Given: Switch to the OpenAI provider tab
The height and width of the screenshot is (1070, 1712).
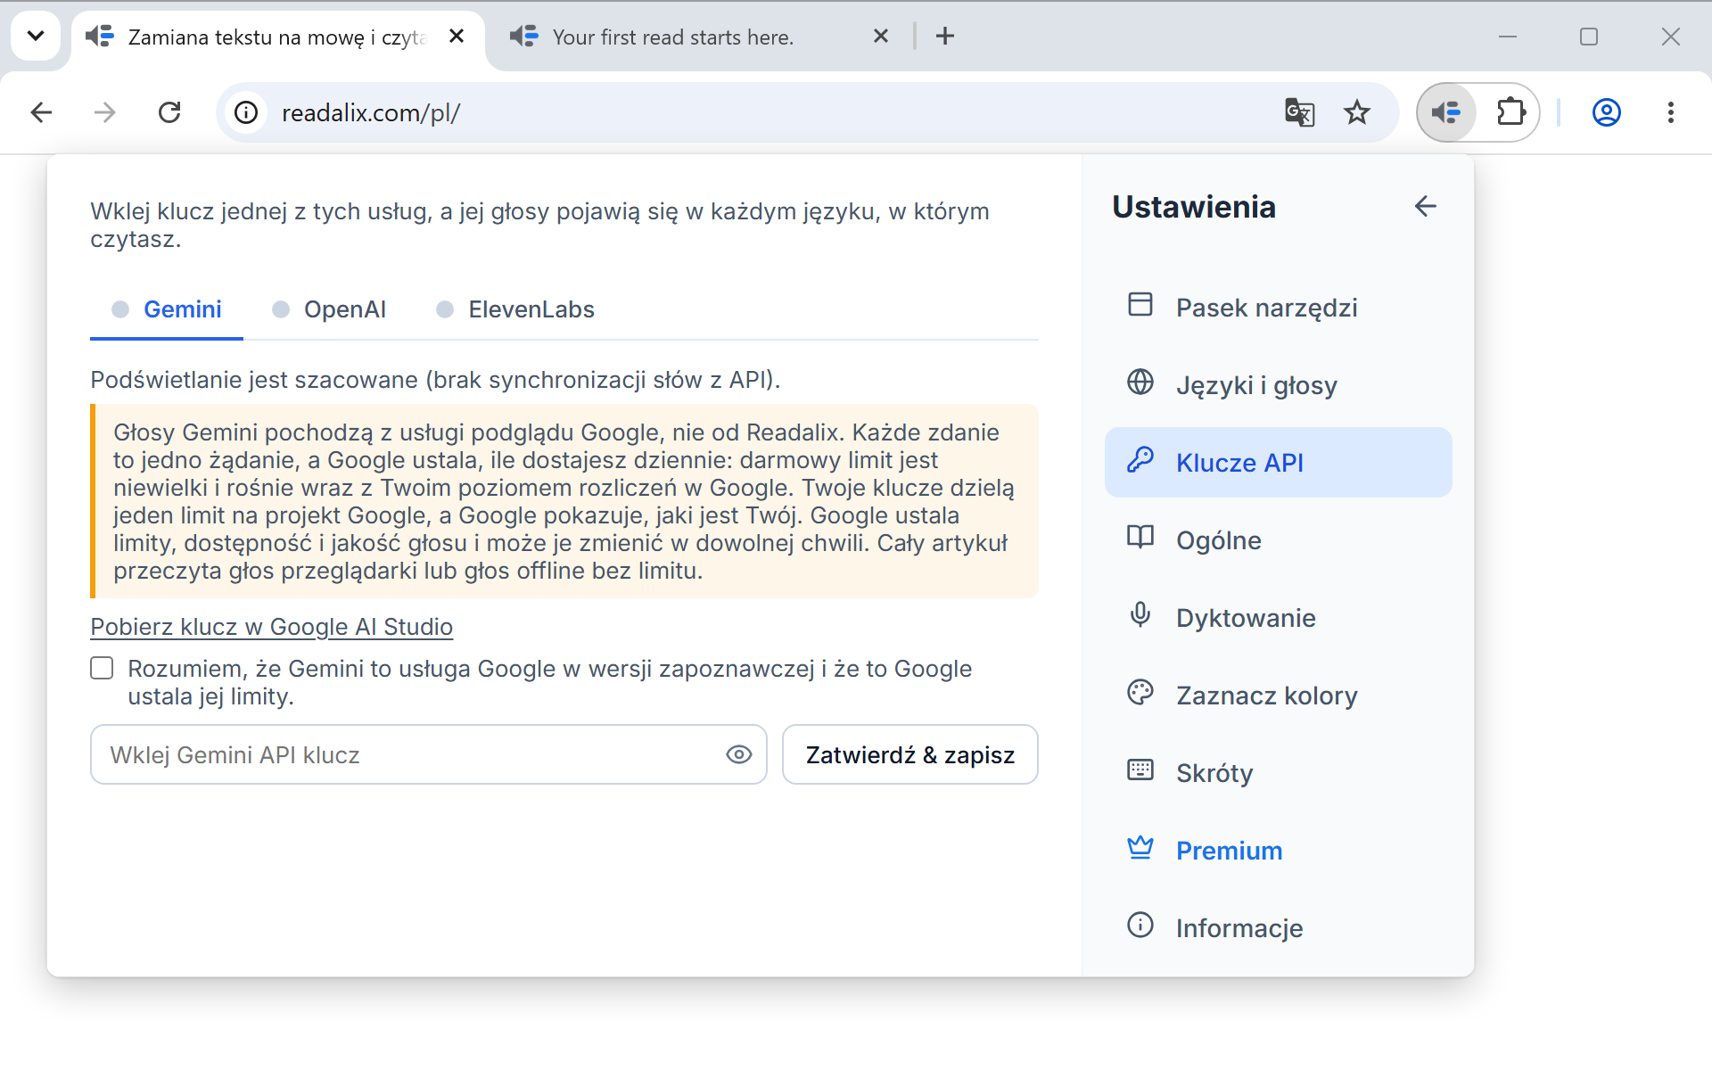Looking at the screenshot, I should click(x=329, y=309).
